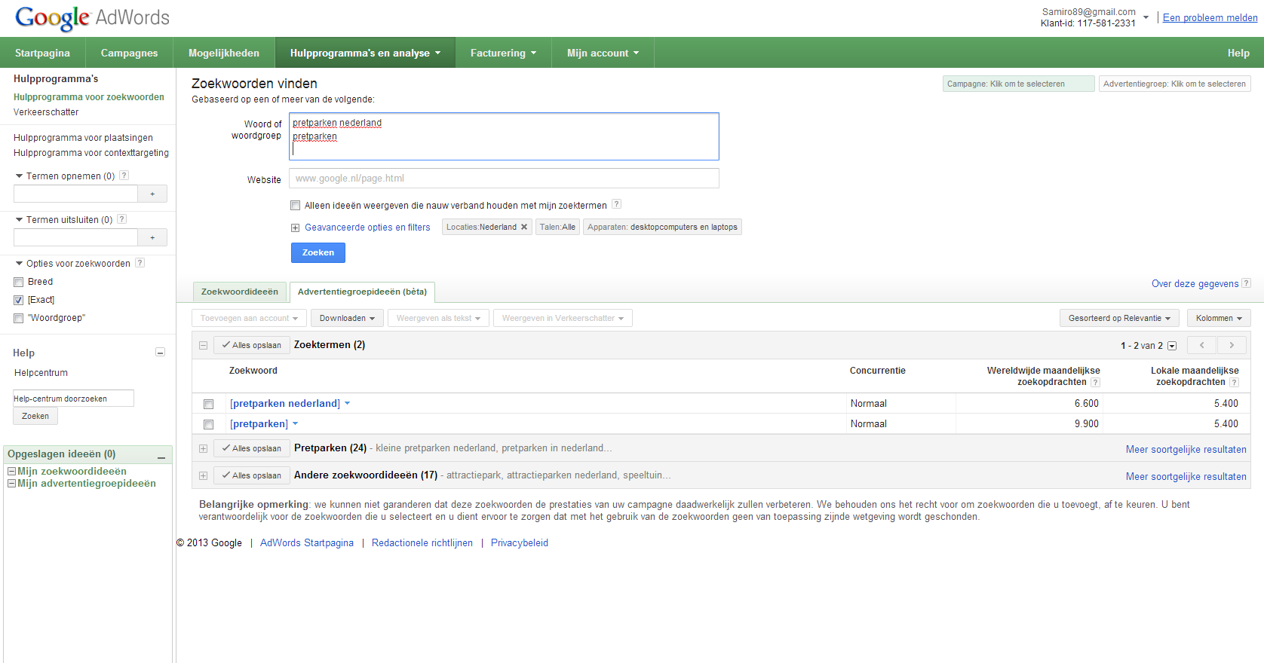1264x663 pixels.
Task: Open Help in the green navigation bar
Action: pyautogui.click(x=1238, y=53)
